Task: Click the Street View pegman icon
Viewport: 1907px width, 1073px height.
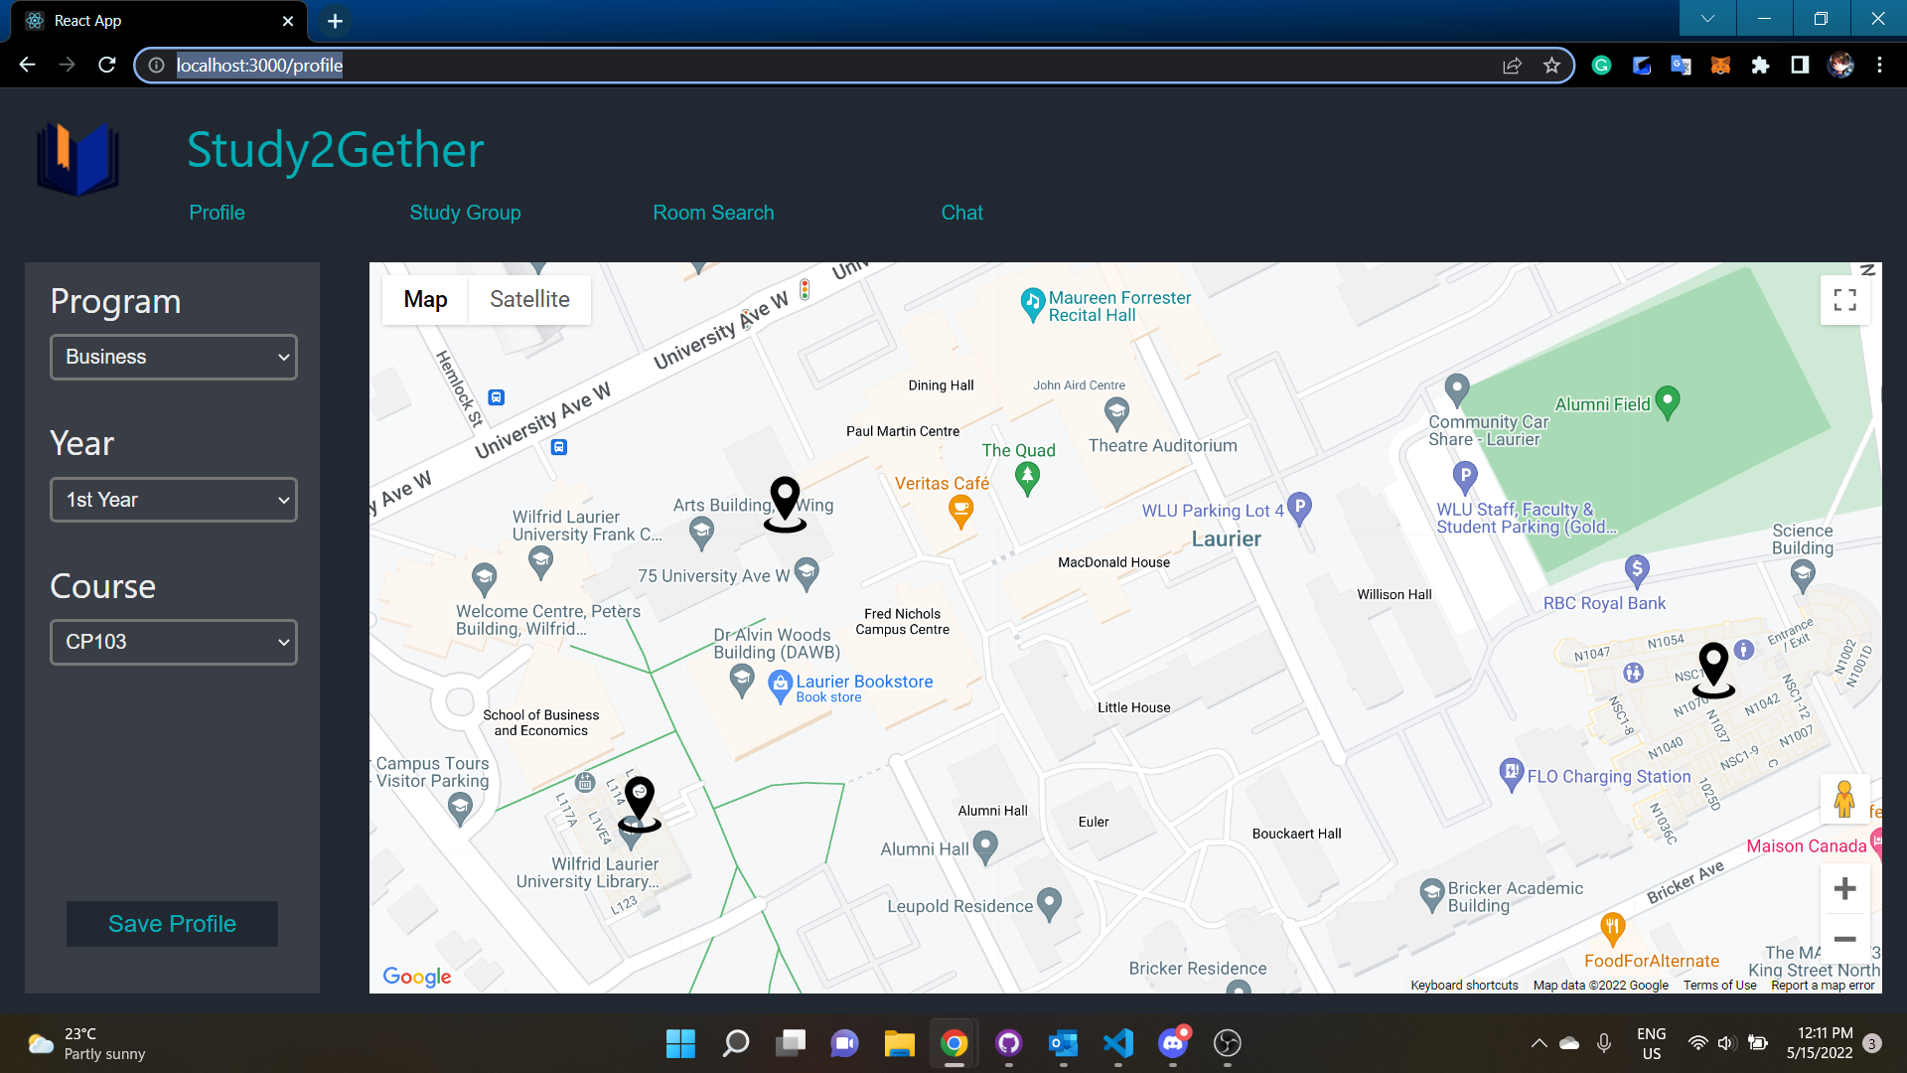Action: [1844, 799]
